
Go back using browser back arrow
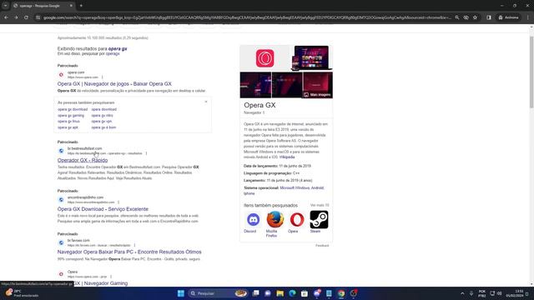(x=6, y=17)
